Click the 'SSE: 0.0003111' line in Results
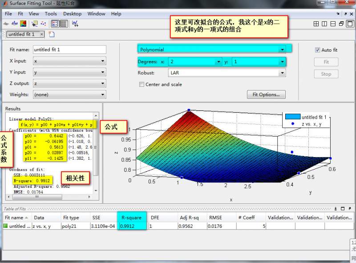Image resolution: width=356 pixels, height=263 pixels. click(x=29, y=175)
